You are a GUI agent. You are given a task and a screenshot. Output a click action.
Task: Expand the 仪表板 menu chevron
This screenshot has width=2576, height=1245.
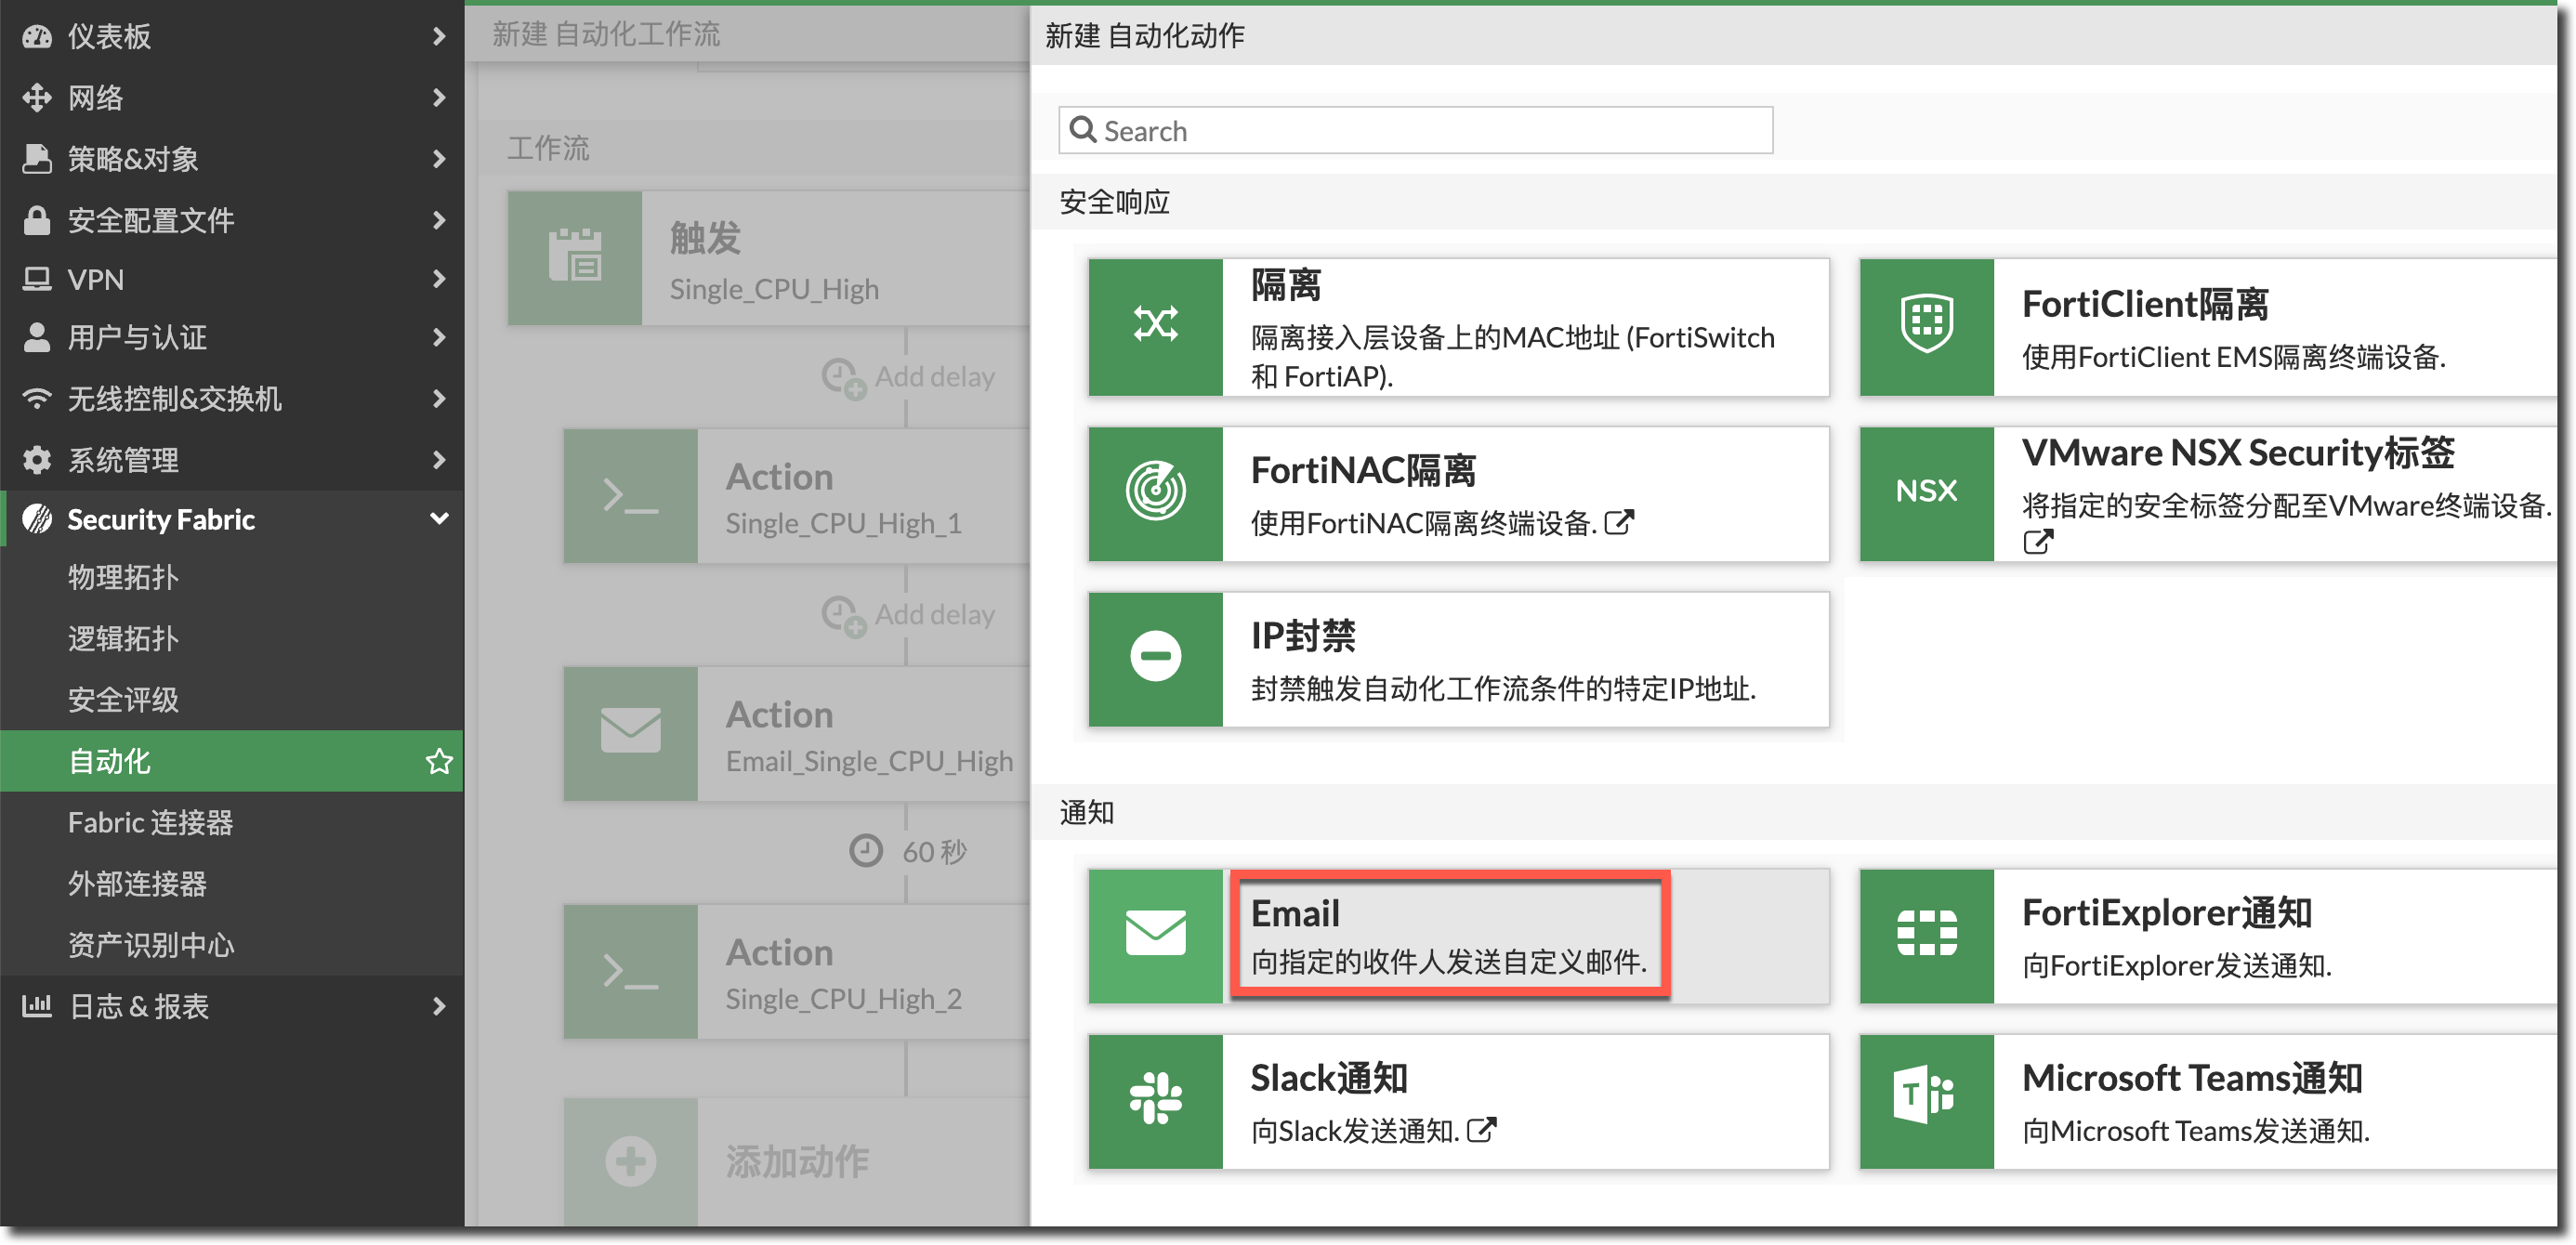click(439, 37)
